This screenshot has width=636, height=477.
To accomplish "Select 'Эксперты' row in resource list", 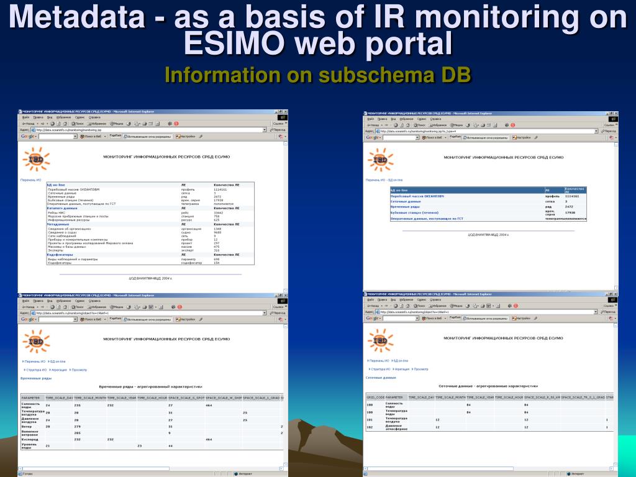I will tap(150, 250).
